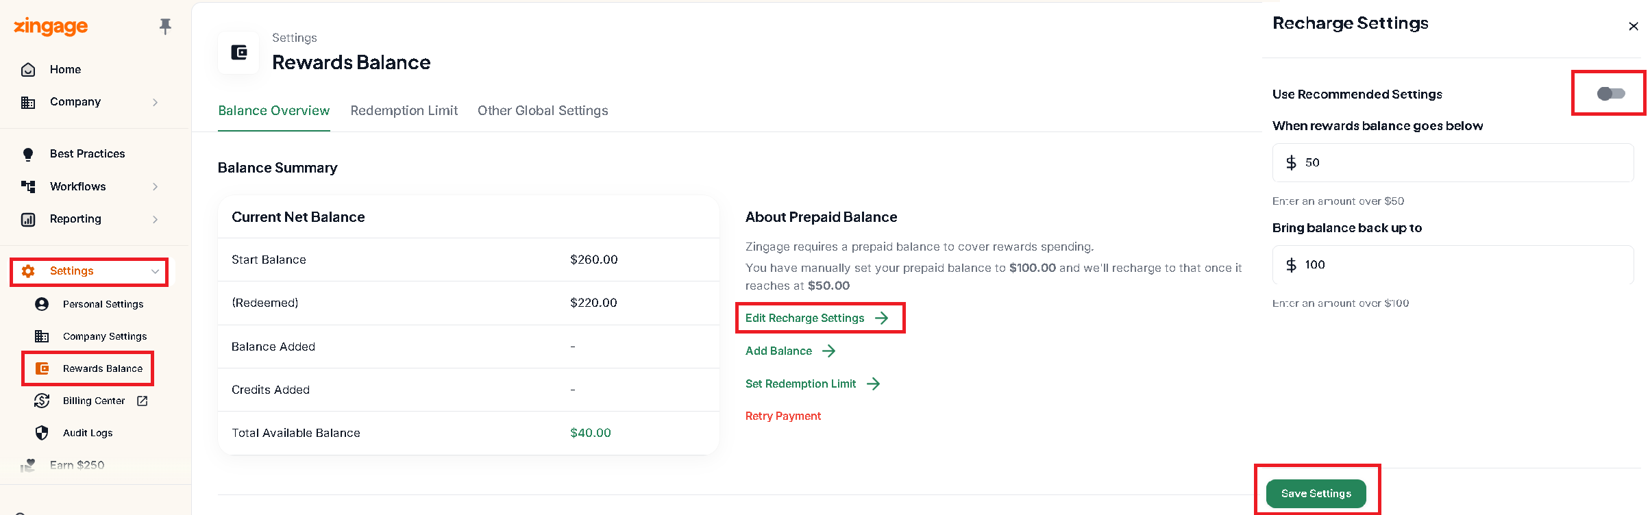
Task: Focus the Bring balance back up to field
Action: [x=1453, y=264]
